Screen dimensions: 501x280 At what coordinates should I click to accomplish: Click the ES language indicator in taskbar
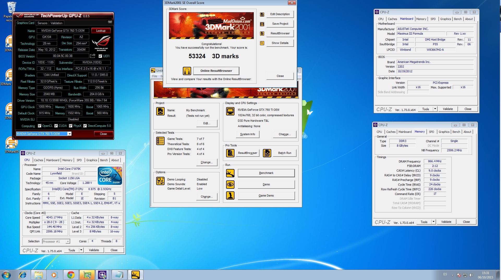(x=445, y=274)
